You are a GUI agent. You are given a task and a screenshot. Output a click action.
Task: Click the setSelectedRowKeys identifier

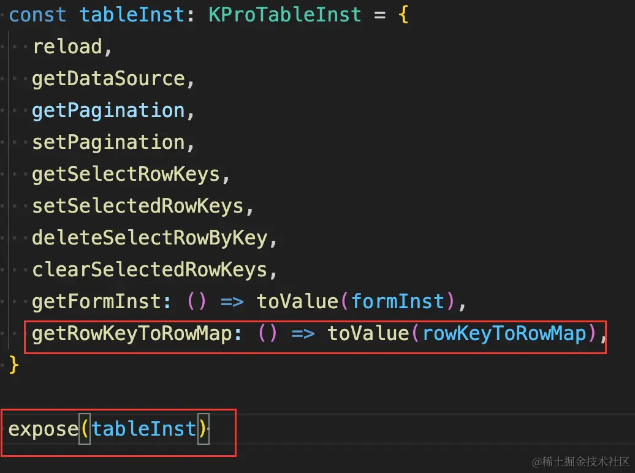(x=137, y=206)
